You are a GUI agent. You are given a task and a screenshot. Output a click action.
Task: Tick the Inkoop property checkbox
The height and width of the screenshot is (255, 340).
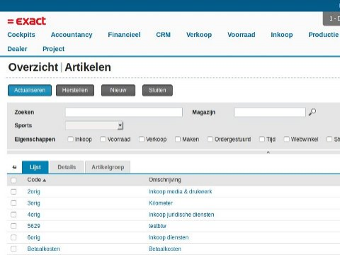(x=70, y=139)
